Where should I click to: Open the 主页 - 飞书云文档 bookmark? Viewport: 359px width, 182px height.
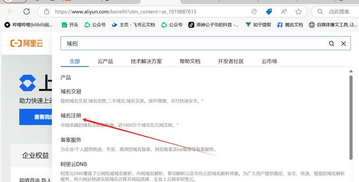[133, 25]
